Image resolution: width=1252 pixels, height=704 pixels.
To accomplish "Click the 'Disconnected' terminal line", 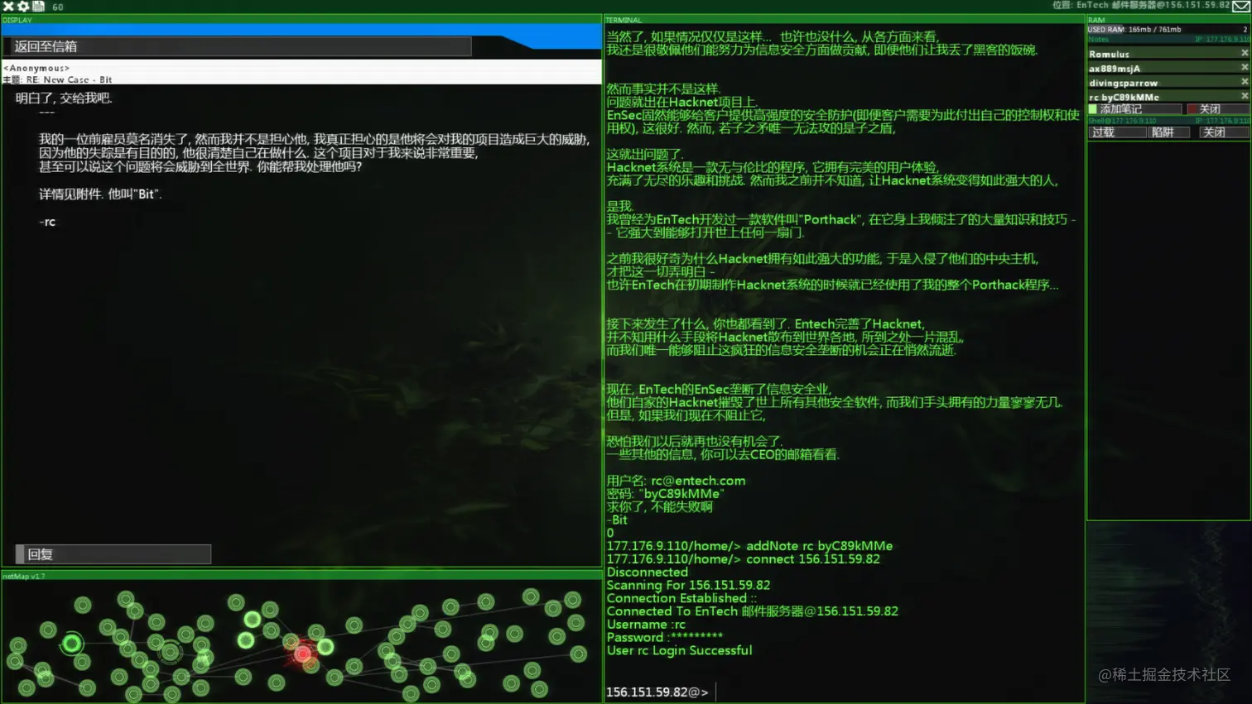I will click(647, 572).
